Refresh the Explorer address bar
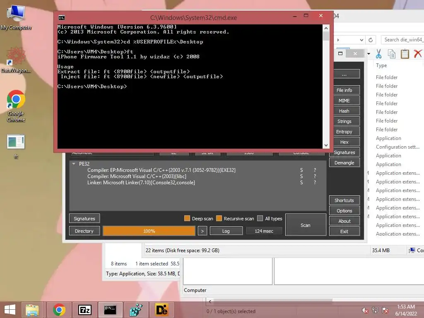This screenshot has width=424, height=318. click(x=371, y=40)
